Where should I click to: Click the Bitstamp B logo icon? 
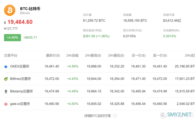[6, 92]
